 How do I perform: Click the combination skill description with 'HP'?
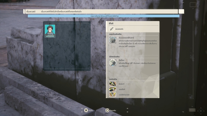tap(138, 44)
